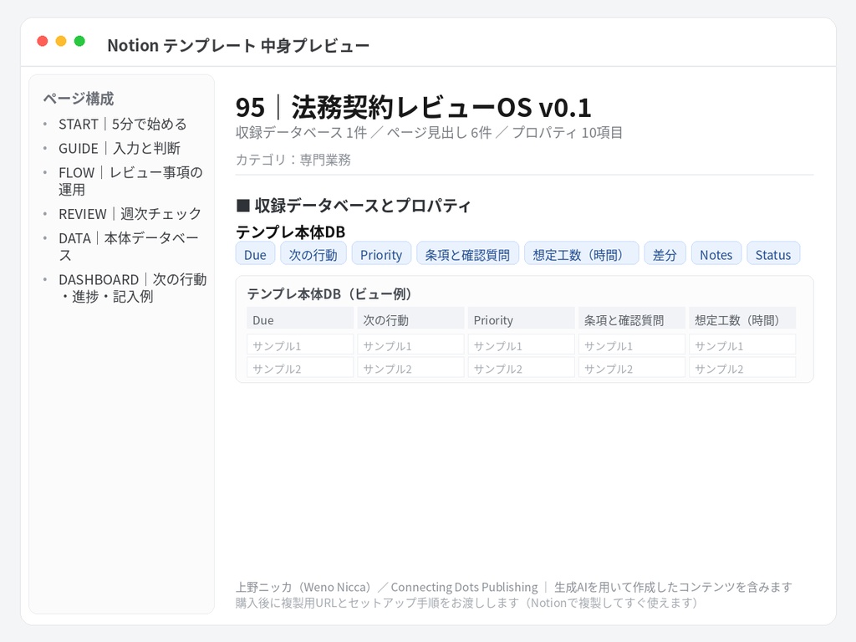Open START | 5分で始める page
Viewport: 856px width, 642px height.
(x=123, y=125)
